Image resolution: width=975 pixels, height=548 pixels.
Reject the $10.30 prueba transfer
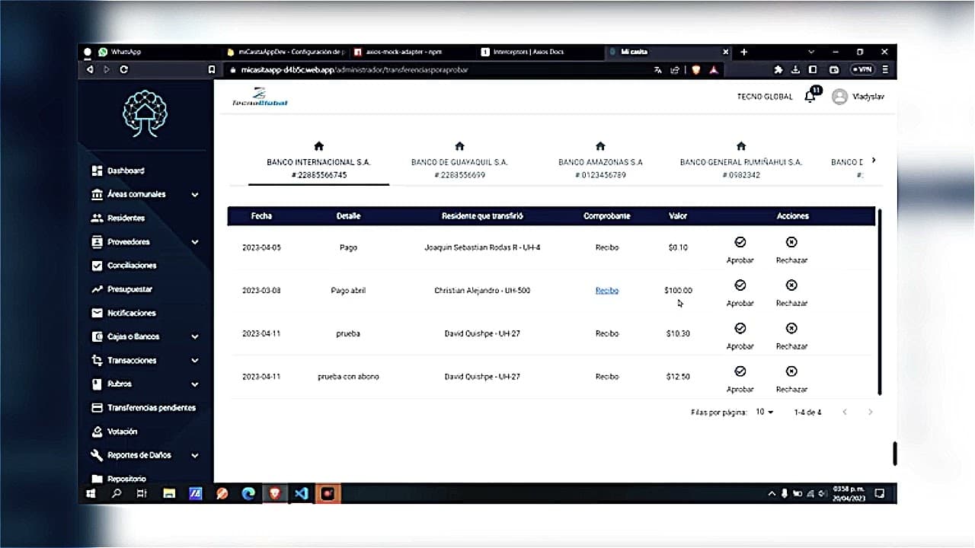(791, 336)
